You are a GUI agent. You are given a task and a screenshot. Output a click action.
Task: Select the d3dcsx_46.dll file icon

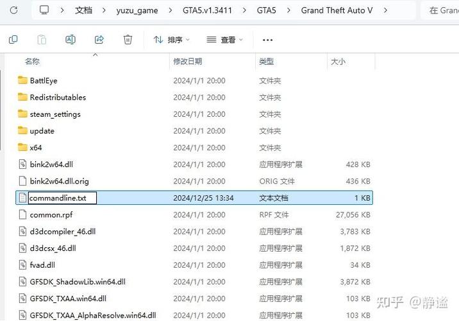pos(22,248)
